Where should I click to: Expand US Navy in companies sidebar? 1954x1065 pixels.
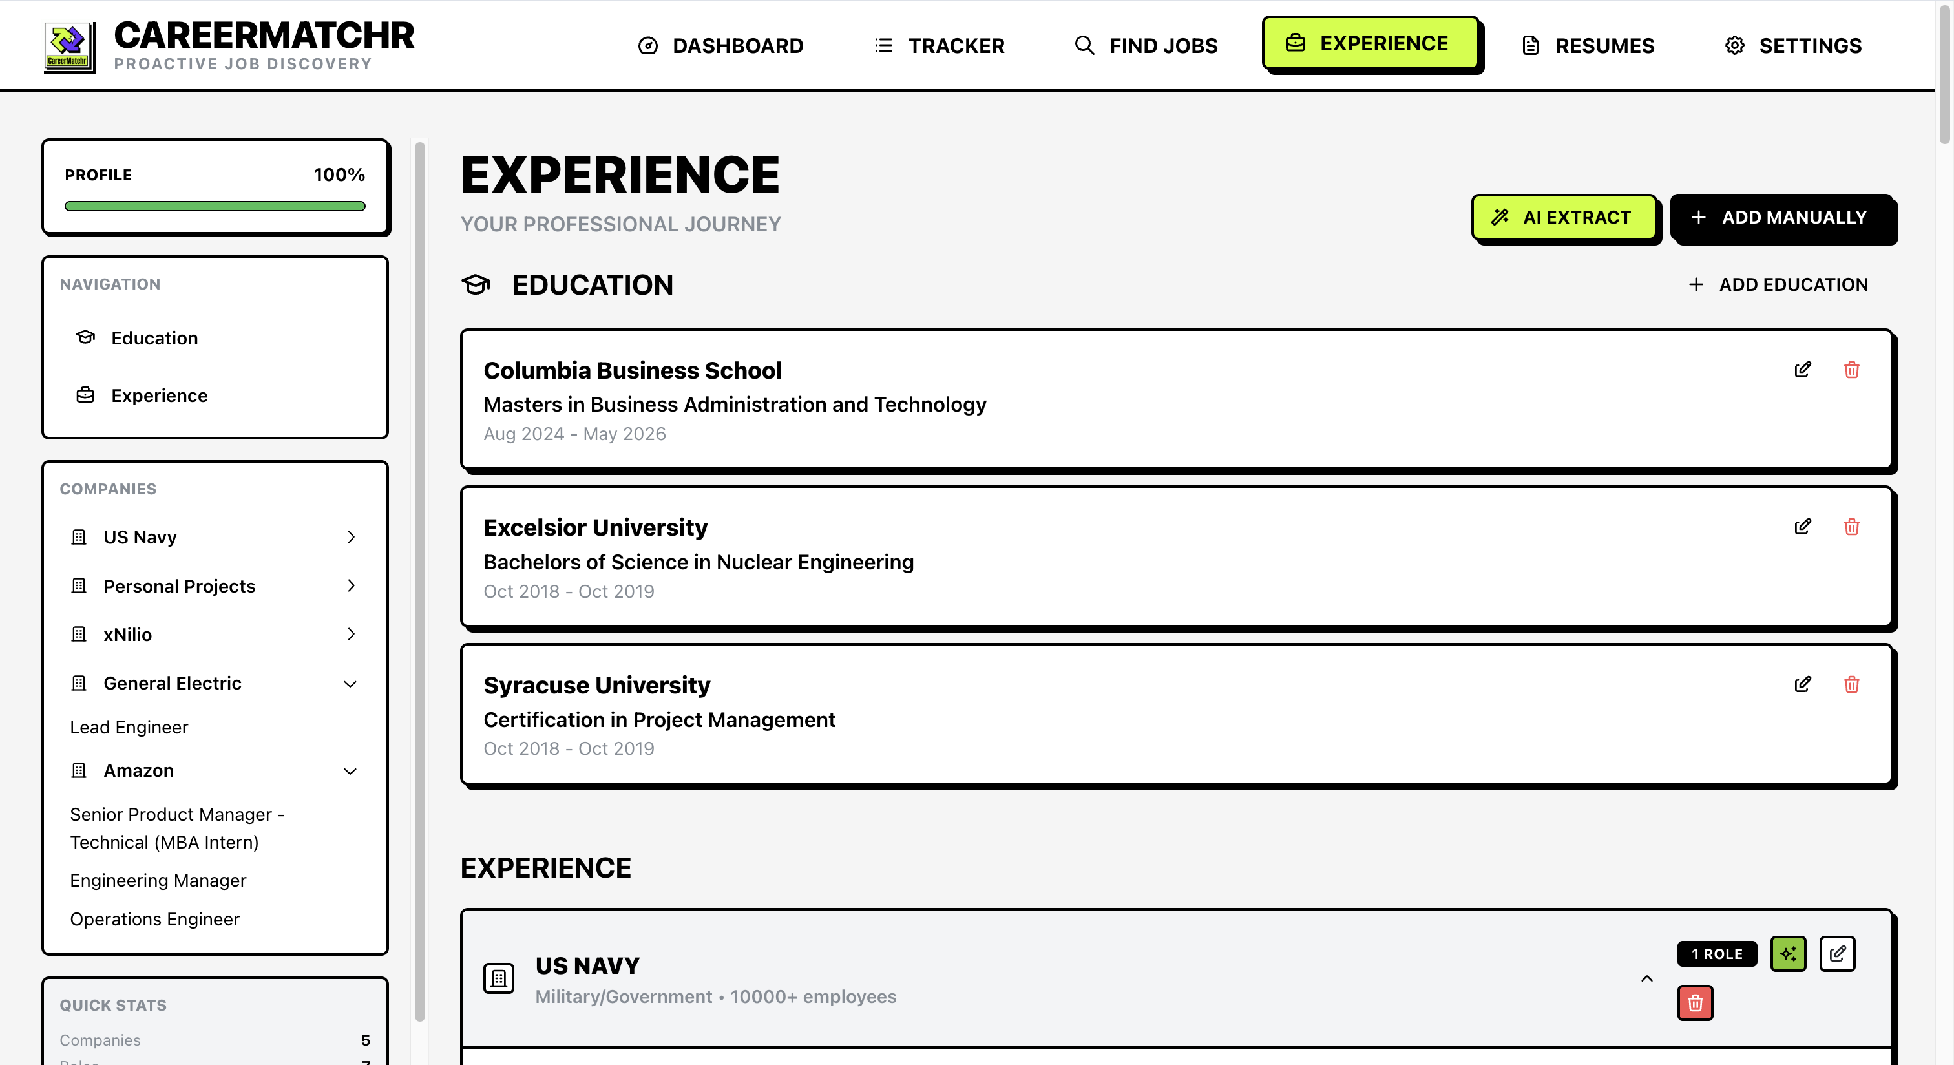(x=350, y=537)
